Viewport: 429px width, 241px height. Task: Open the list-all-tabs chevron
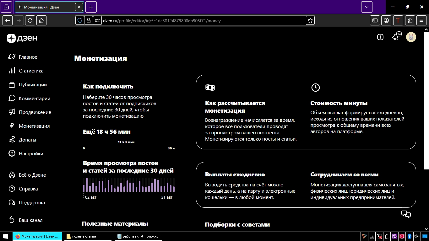tap(367, 7)
